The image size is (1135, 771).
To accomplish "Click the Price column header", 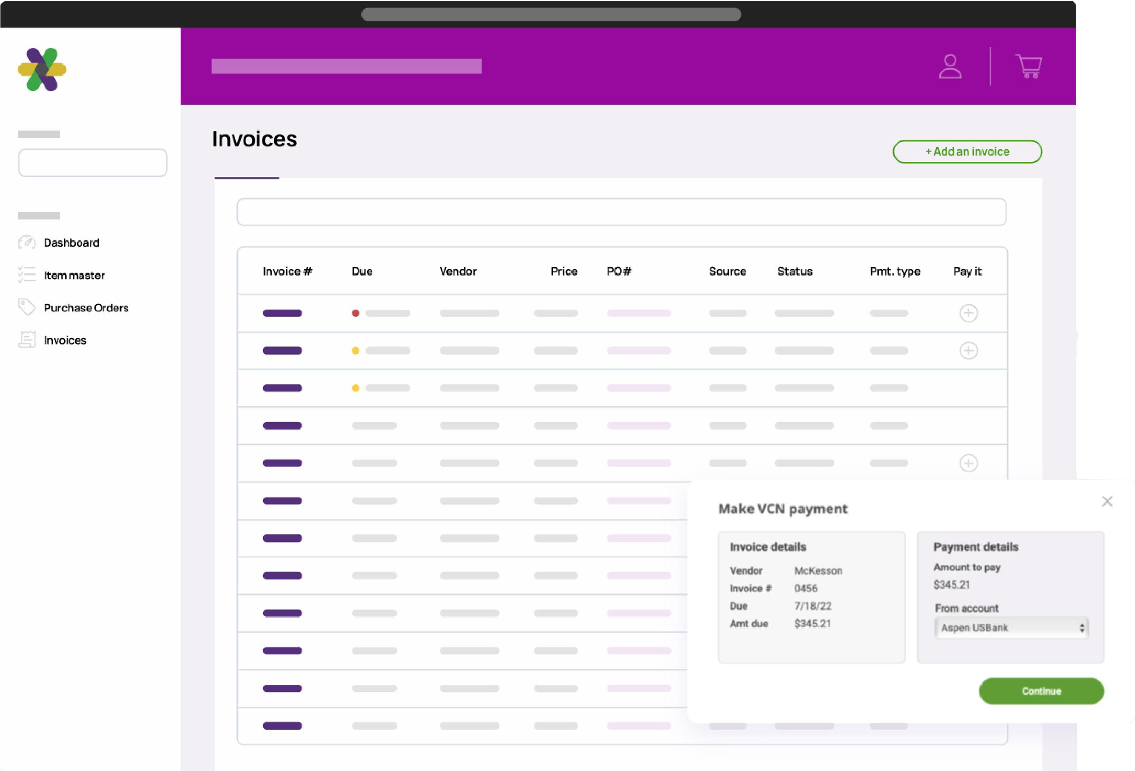I will (x=564, y=271).
